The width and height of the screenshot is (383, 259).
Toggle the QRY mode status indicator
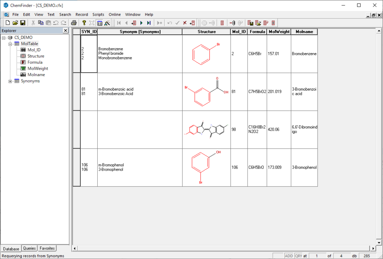pos(298,256)
